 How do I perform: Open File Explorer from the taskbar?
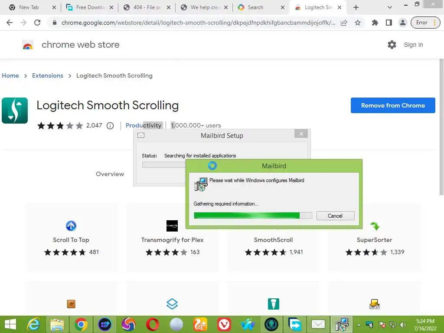[58, 324]
